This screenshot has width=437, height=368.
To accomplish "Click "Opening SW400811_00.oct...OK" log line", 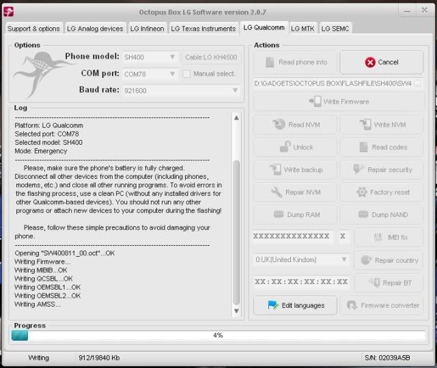I will tap(65, 253).
